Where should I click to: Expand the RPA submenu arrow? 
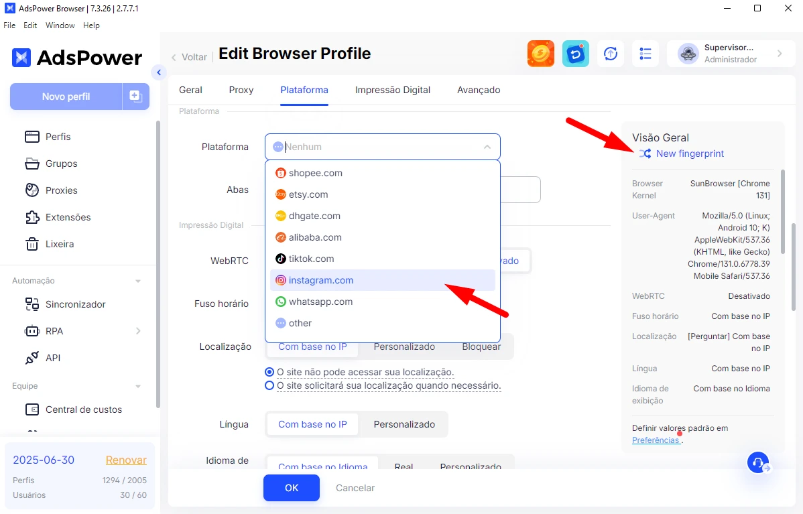[x=138, y=331]
